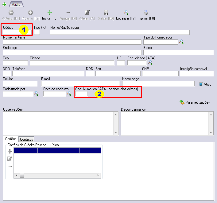Click the Próximo [F2] forward arrow
The width and height of the screenshot is (217, 203).
point(30,13)
